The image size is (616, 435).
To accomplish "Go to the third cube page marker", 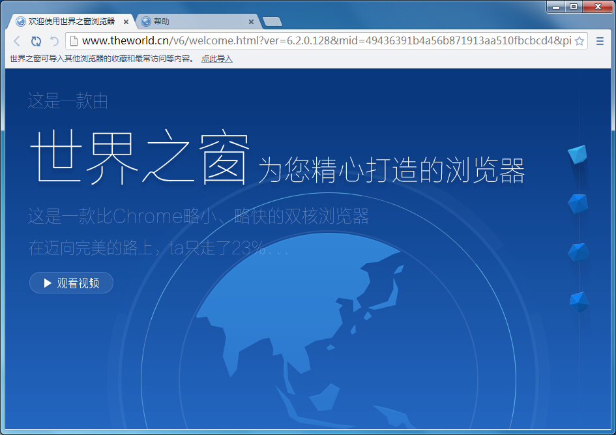I will click(578, 252).
